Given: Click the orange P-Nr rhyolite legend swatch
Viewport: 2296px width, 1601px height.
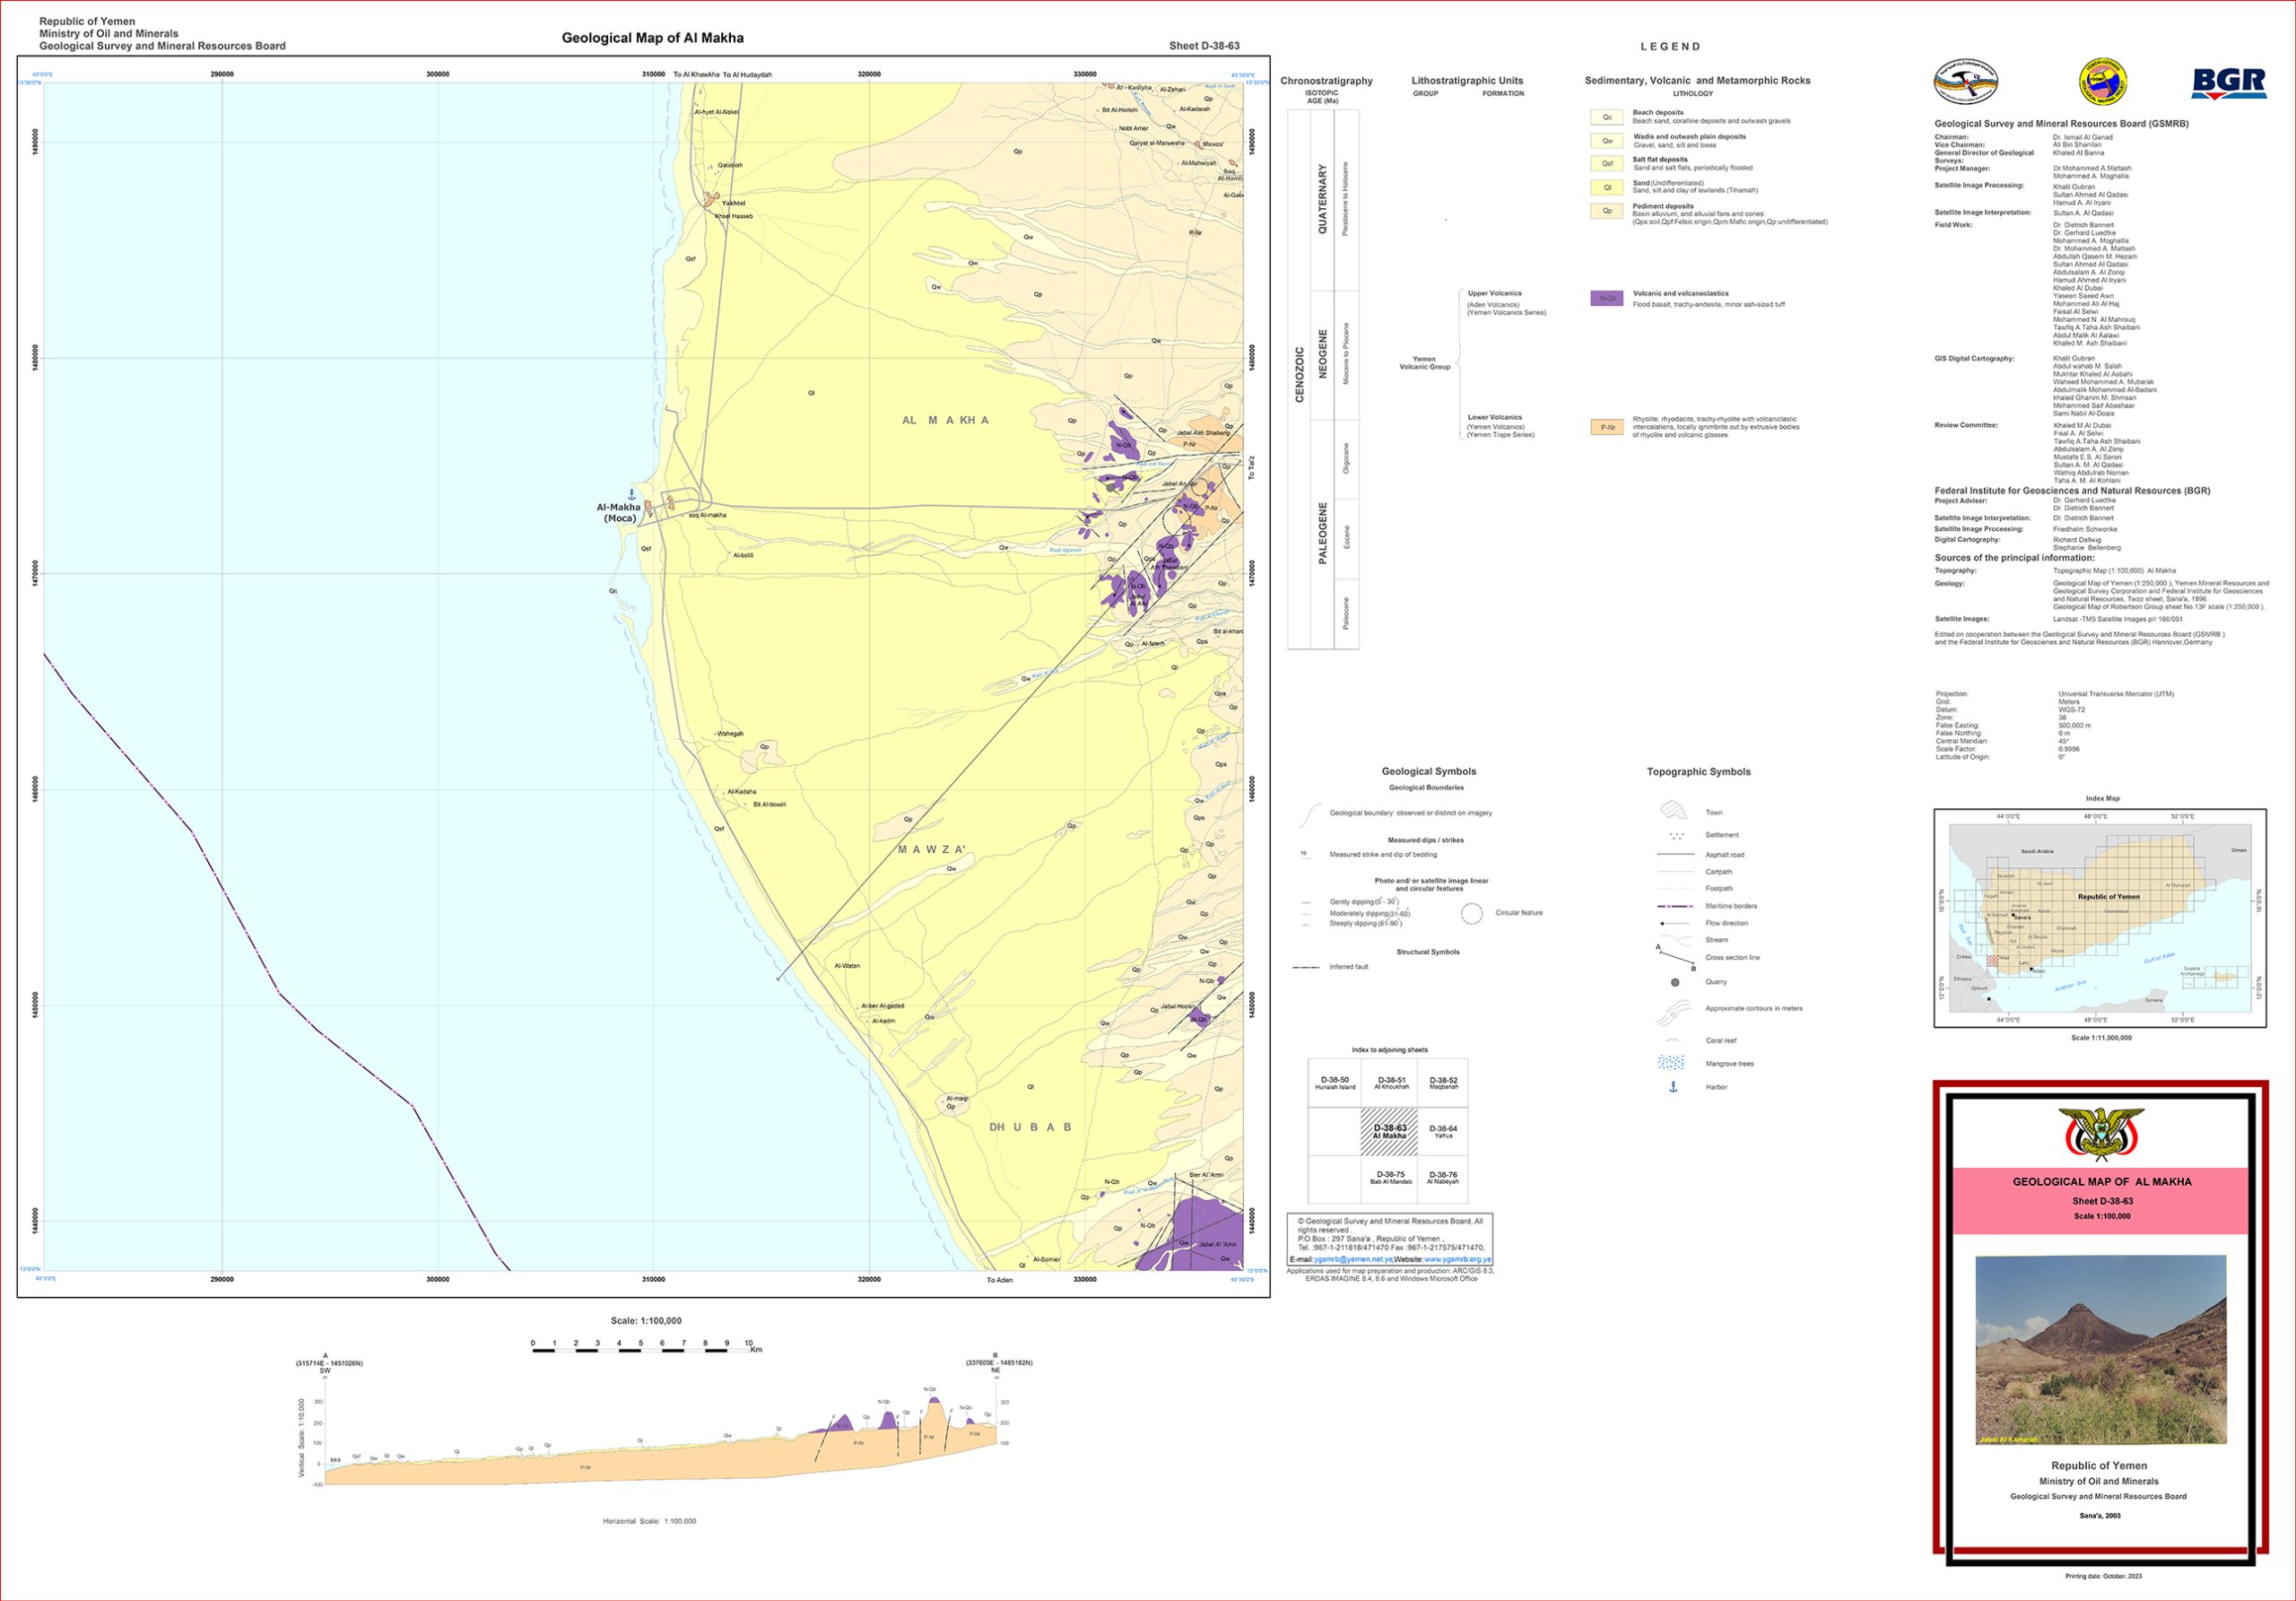Looking at the screenshot, I should [1606, 427].
